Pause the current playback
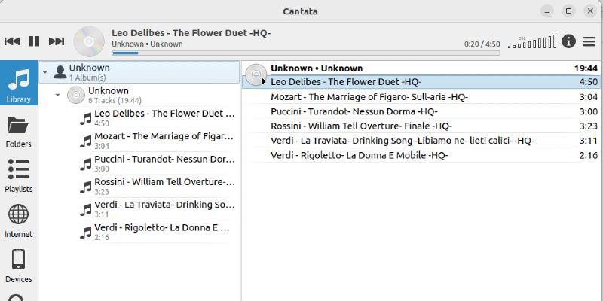 click(34, 41)
